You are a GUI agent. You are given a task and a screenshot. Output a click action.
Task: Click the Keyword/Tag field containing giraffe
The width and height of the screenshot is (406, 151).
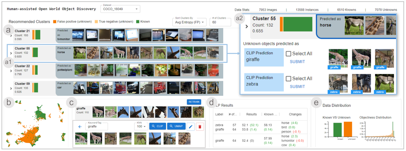(x=96, y=127)
